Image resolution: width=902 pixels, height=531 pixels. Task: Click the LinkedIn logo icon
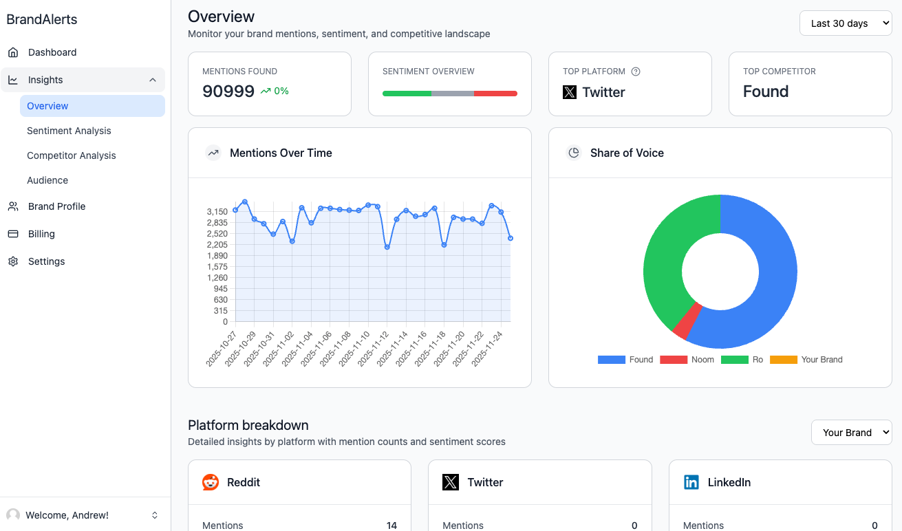pyautogui.click(x=691, y=482)
